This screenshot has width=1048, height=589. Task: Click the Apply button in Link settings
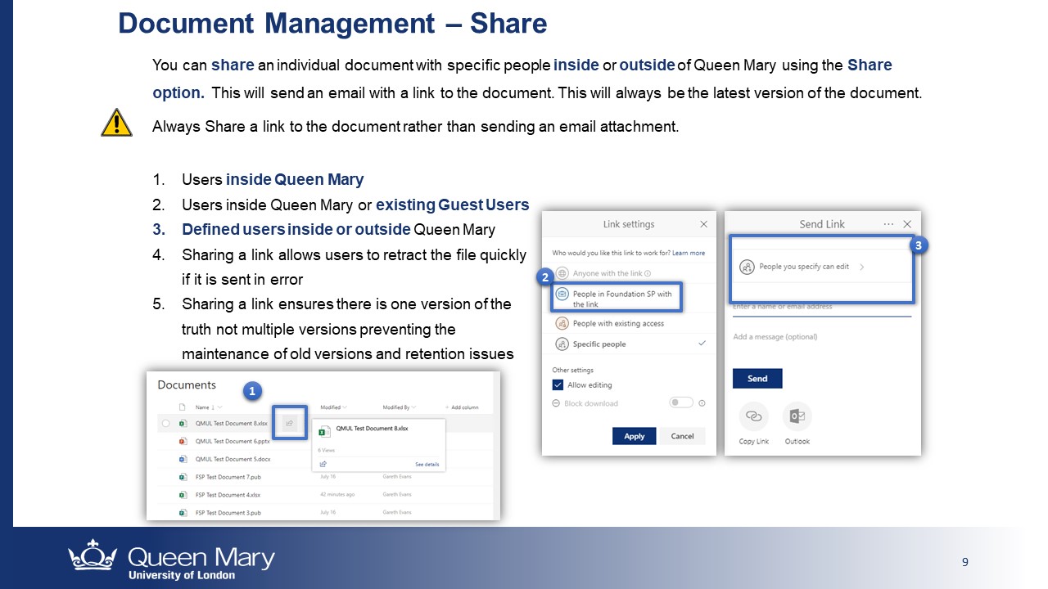[x=635, y=436]
